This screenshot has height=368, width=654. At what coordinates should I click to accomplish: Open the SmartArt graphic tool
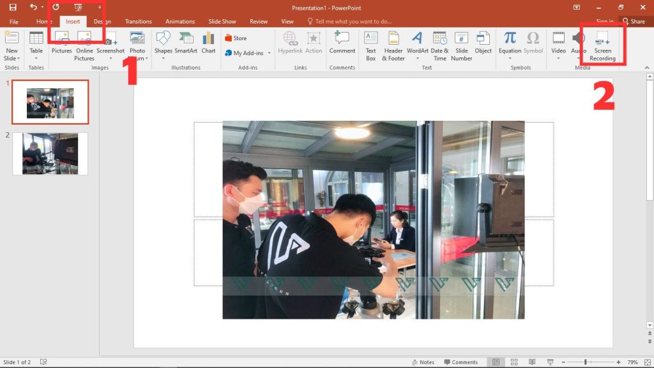click(x=186, y=42)
